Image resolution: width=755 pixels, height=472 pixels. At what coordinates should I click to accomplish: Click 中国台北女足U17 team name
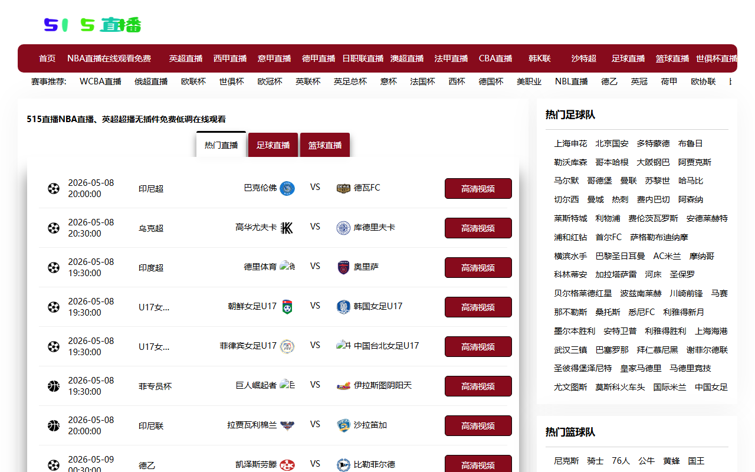tap(386, 346)
